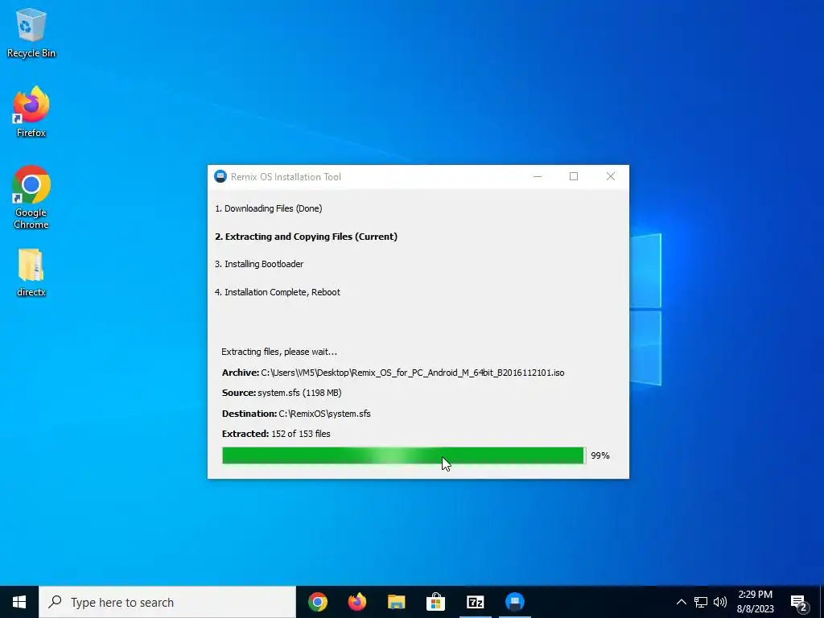The image size is (824, 618).
Task: Show hidden system tray icons
Action: [681, 602]
